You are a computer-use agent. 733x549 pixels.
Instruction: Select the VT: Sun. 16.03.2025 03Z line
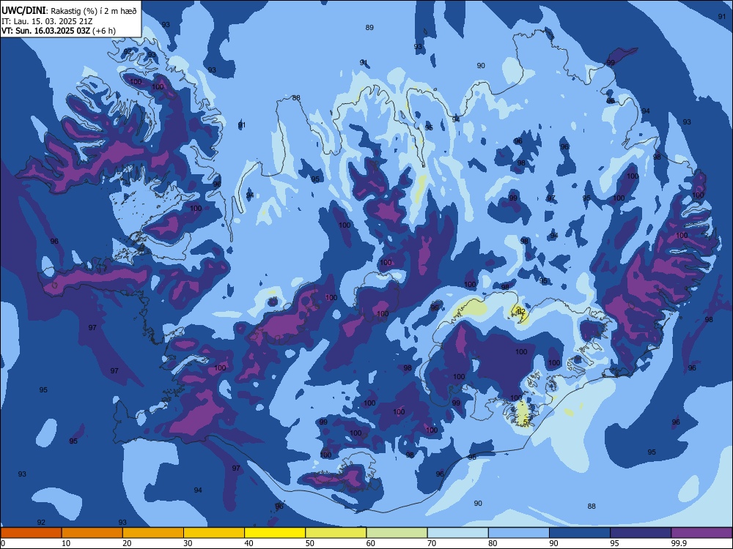(59, 31)
